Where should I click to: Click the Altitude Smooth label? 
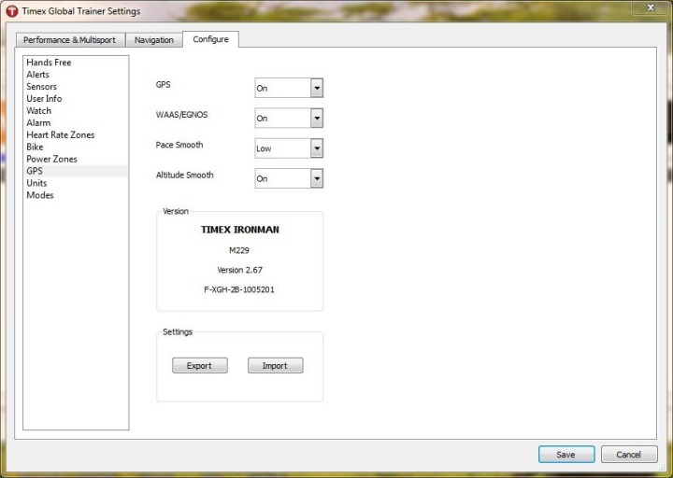click(184, 175)
